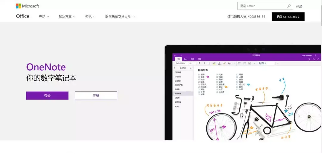Click the lightbulb icon in the OneNote preview ribbon
The image size is (322, 154).
309,59
